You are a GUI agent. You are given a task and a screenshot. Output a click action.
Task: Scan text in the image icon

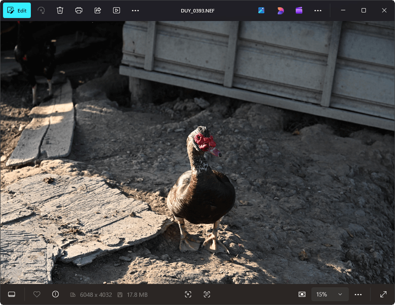[x=207, y=294]
